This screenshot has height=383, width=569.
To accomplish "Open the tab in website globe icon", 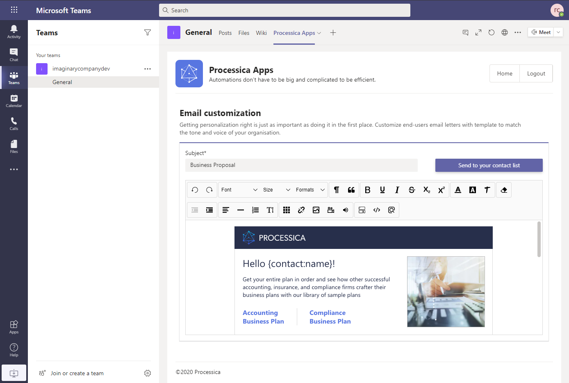I will [x=505, y=32].
